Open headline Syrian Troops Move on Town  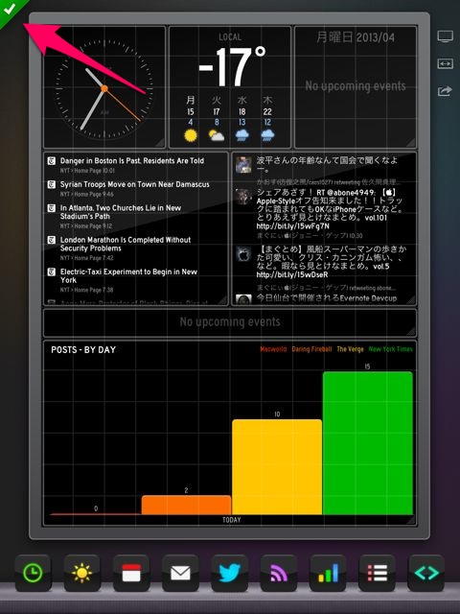coord(134,184)
